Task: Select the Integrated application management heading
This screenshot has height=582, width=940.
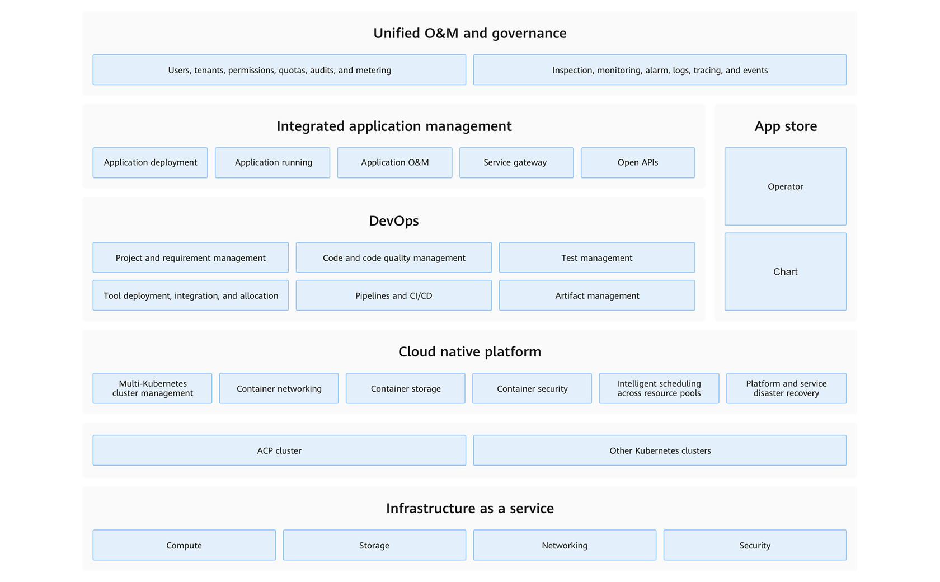Action: (394, 126)
